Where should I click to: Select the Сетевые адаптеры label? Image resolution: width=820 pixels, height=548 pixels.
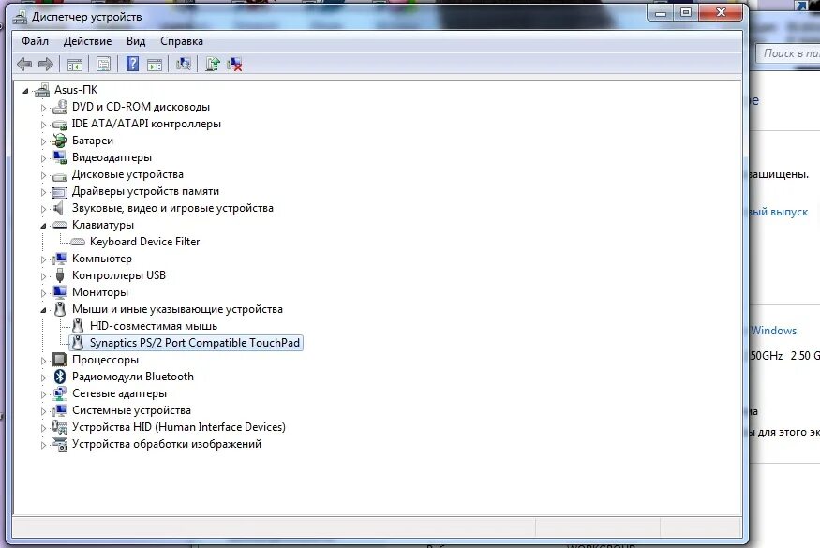pyautogui.click(x=119, y=393)
